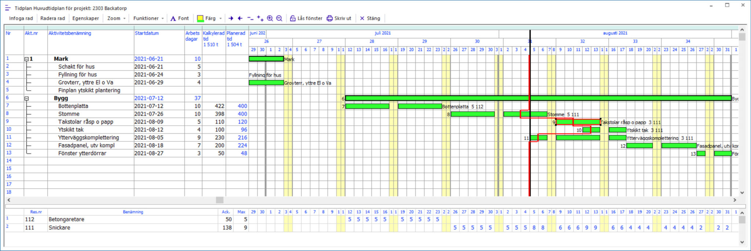
Task: Click the double minus toolbar icon
Action: point(250,18)
